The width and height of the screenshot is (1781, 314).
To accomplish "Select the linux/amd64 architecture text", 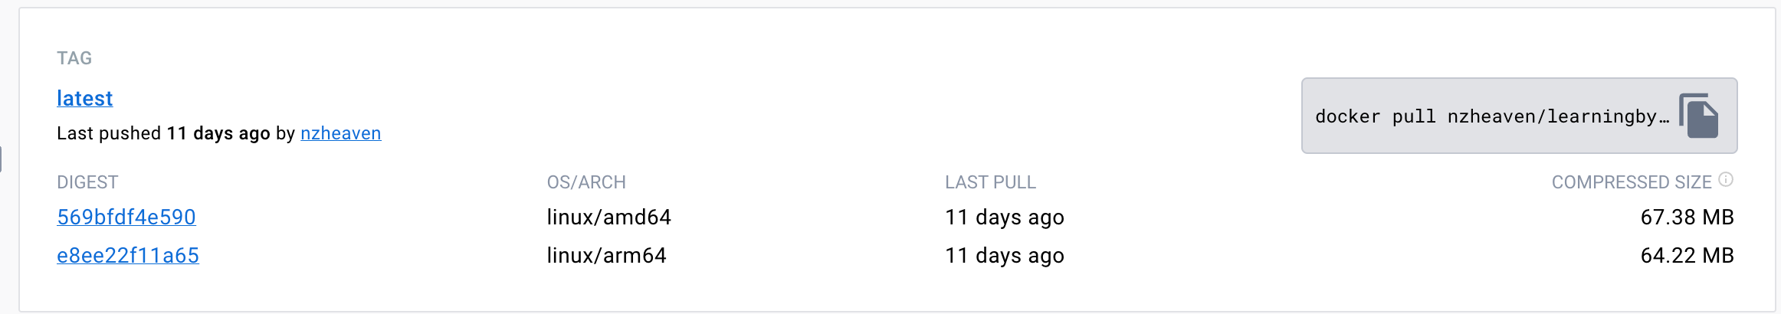I will point(608,218).
